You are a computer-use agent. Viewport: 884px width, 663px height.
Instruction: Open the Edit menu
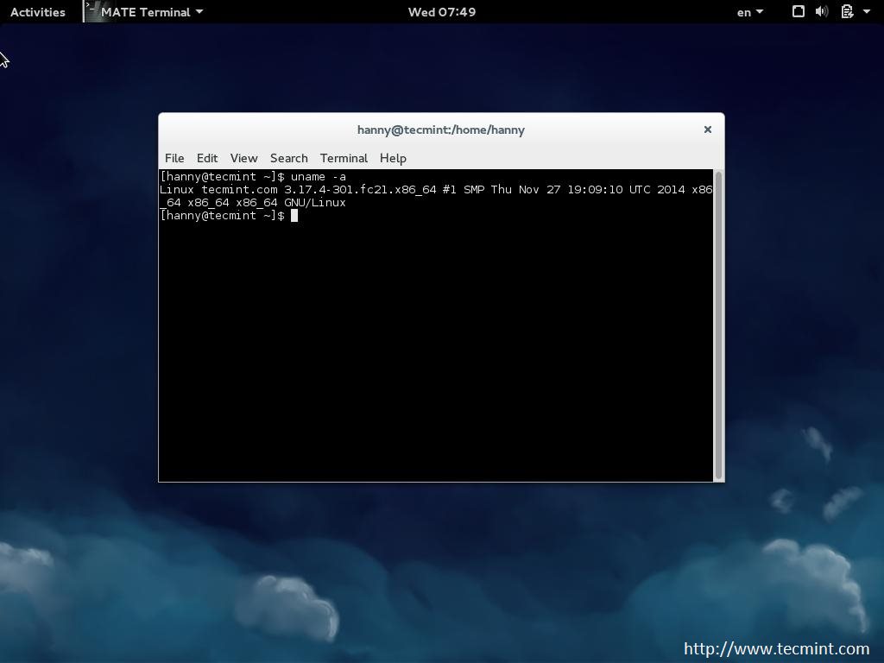(x=207, y=158)
